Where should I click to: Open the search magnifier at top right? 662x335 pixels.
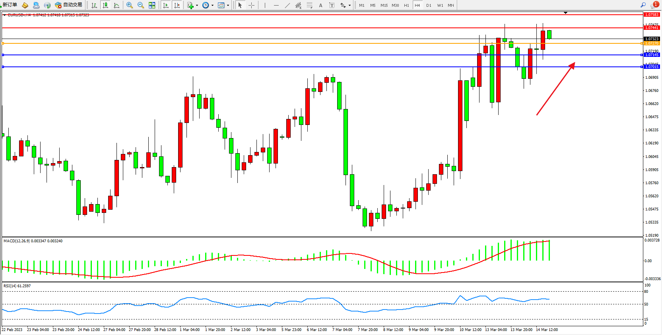point(643,5)
